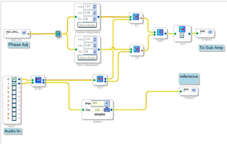This screenshot has height=160, width=227.
Task: Click the T1 splitter node
Action: [x=58, y=34]
